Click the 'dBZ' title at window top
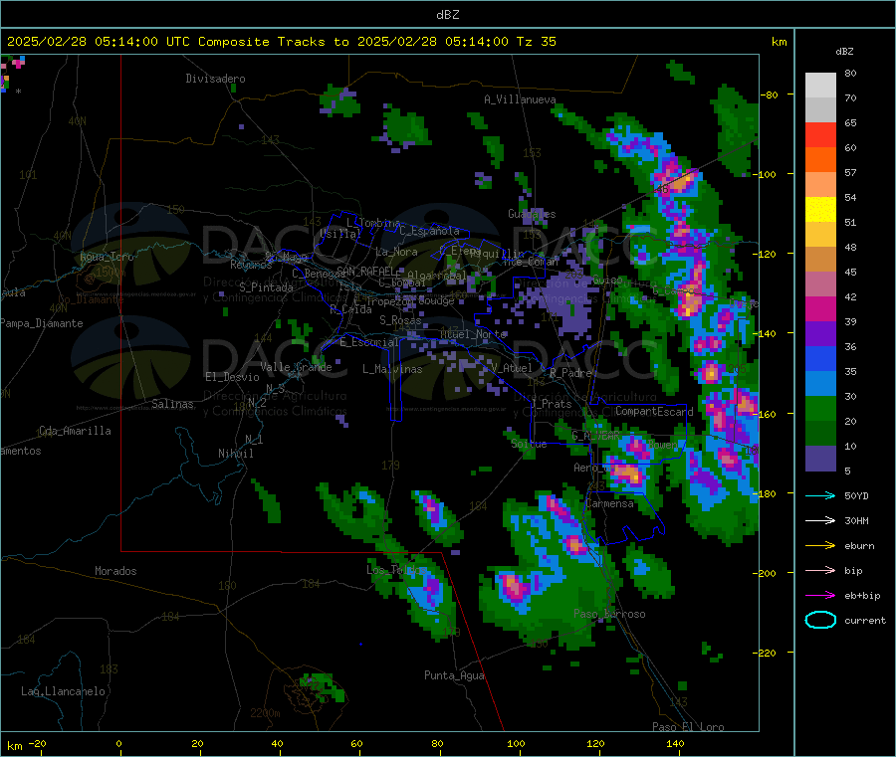Screen dimensions: 896x757 click(x=447, y=15)
